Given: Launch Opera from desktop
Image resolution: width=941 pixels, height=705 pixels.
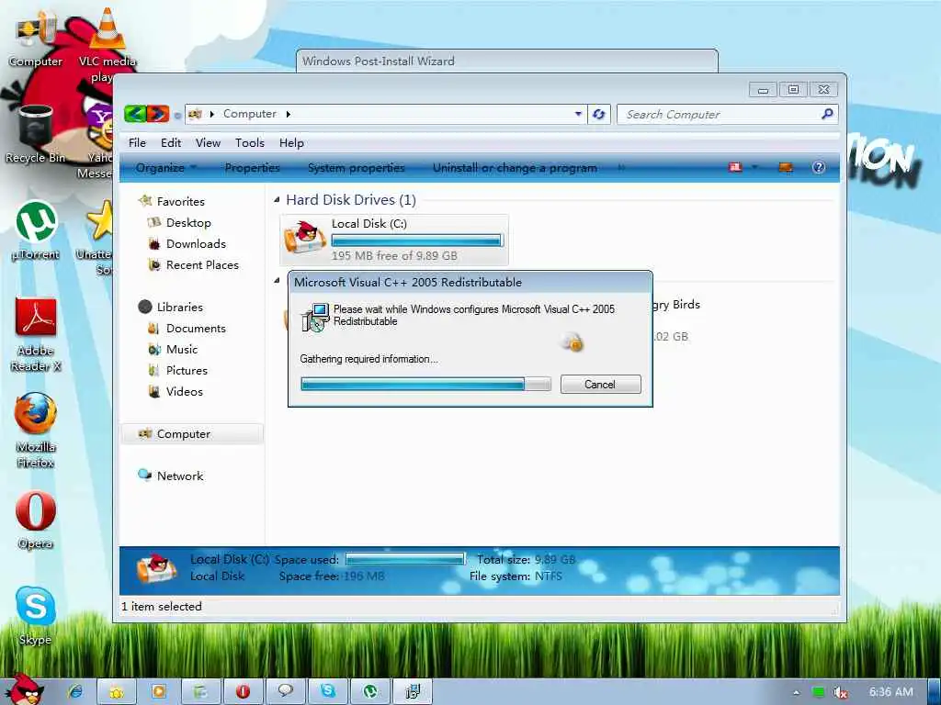Looking at the screenshot, I should click(36, 520).
